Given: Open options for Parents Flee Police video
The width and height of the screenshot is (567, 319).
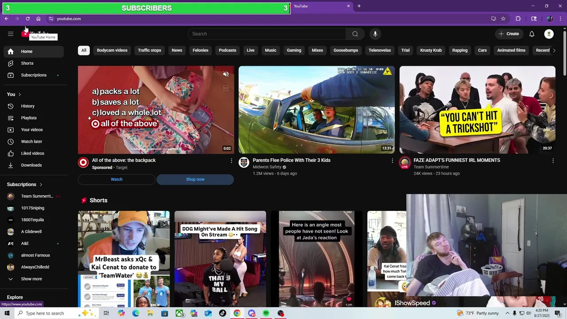Looking at the screenshot, I should point(392,160).
